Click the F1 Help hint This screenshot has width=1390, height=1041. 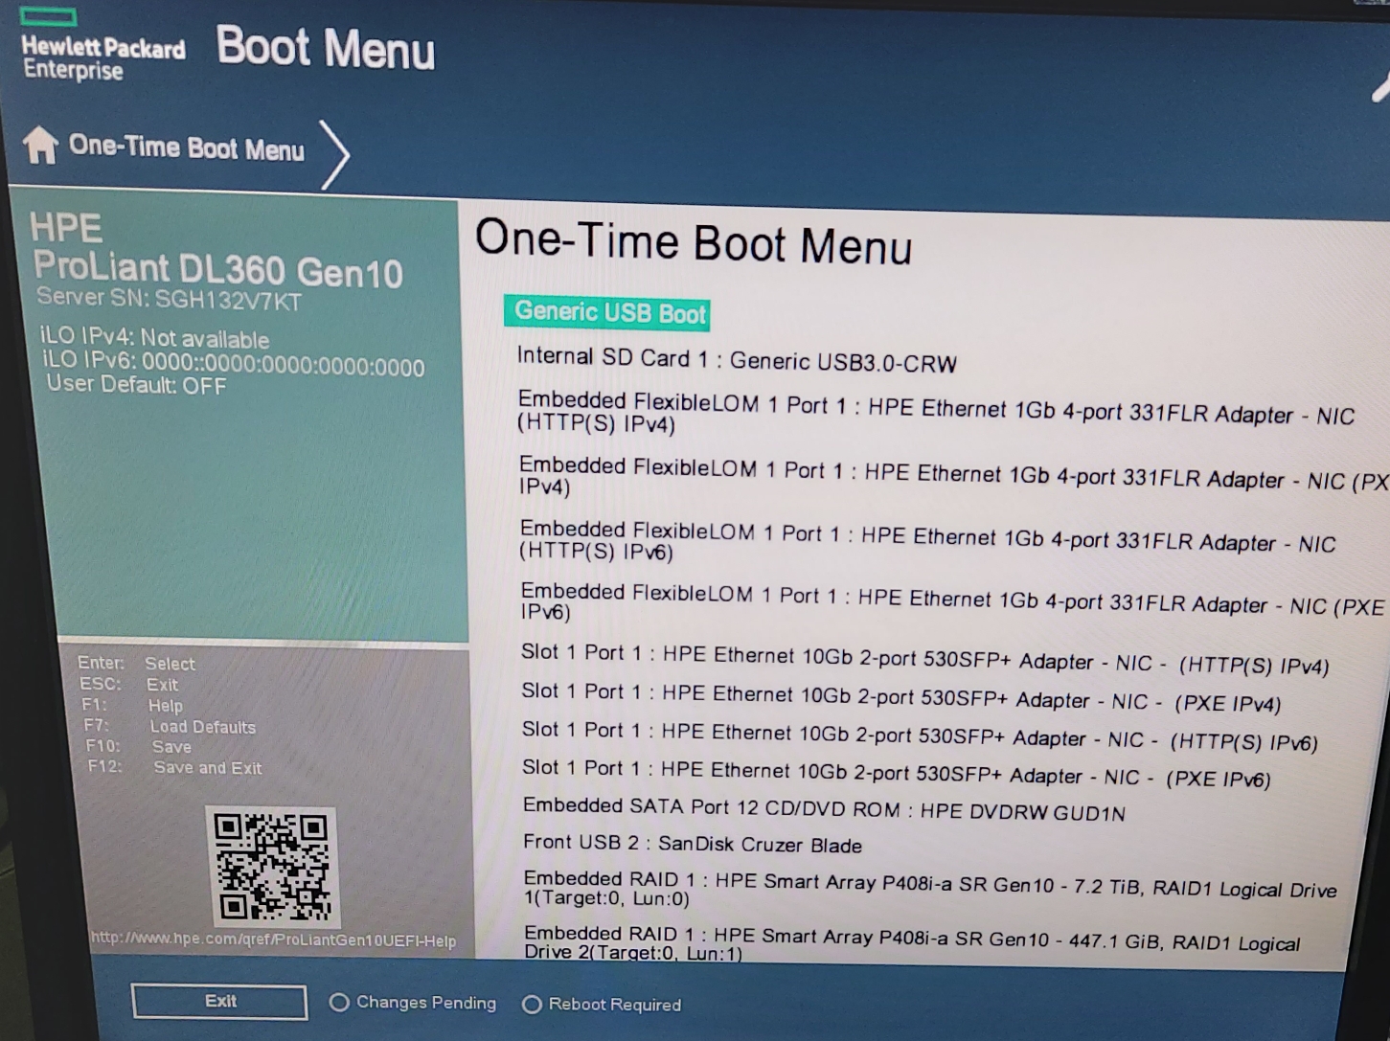[132, 705]
